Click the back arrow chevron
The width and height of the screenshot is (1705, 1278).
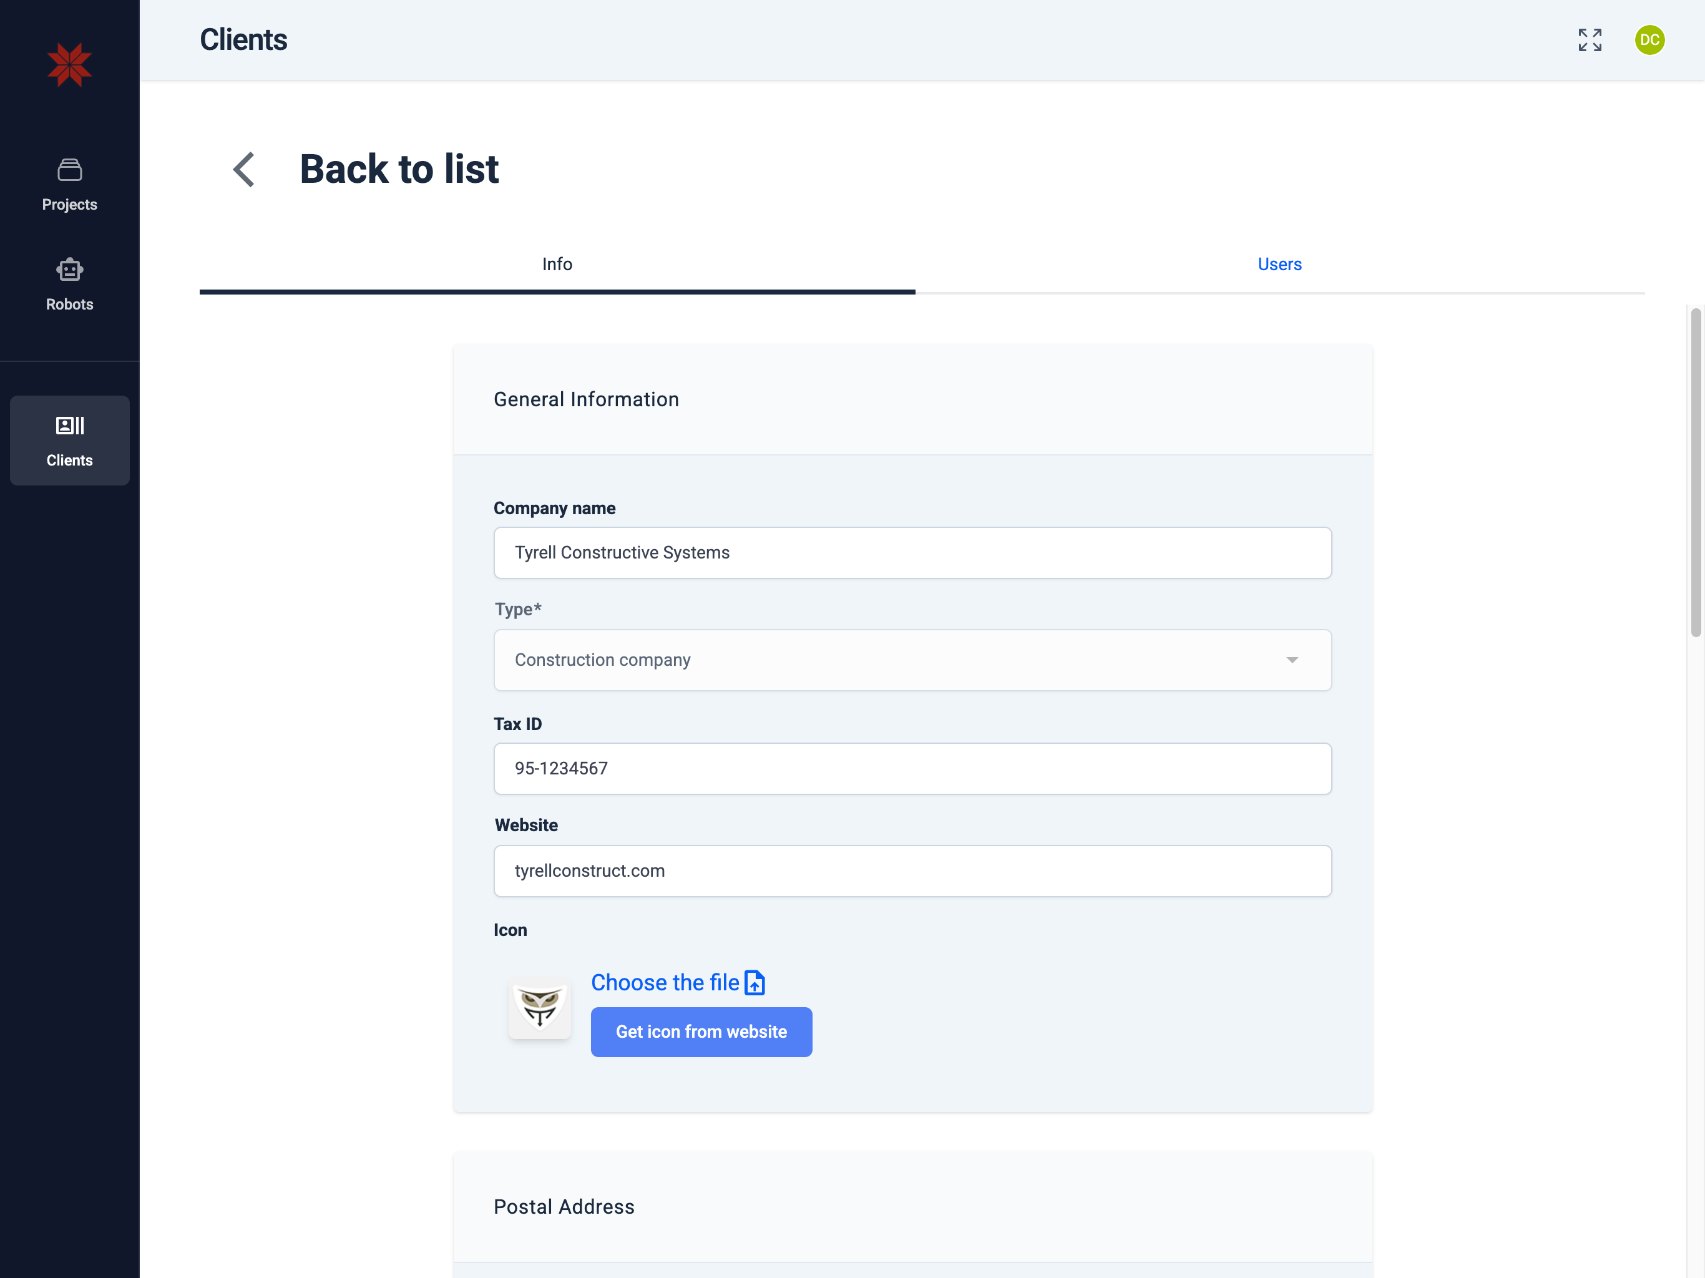point(243,169)
